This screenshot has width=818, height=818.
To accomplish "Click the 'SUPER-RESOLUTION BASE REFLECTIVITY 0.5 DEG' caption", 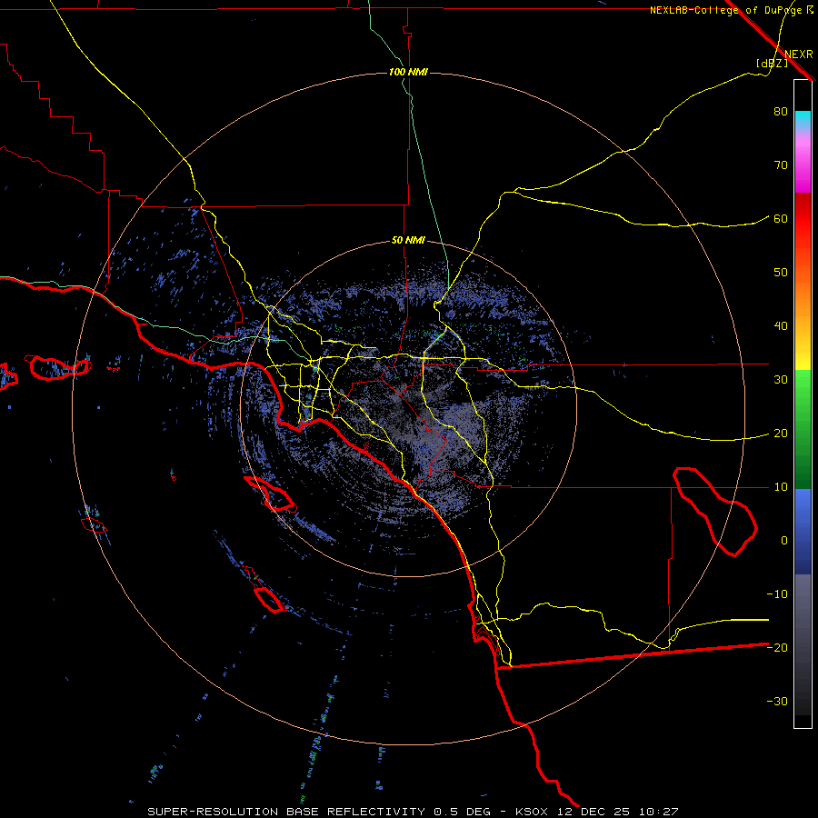I will click(x=319, y=812).
